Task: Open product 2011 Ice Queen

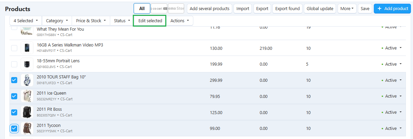Action: (51, 93)
